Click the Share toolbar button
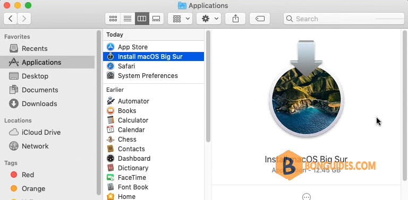Image resolution: width=408 pixels, height=200 pixels. (x=235, y=19)
